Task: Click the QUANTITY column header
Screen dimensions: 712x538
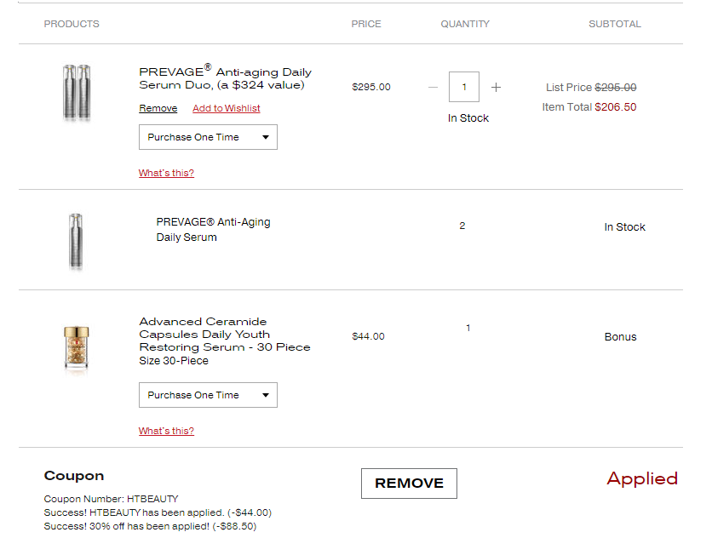Action: point(465,24)
